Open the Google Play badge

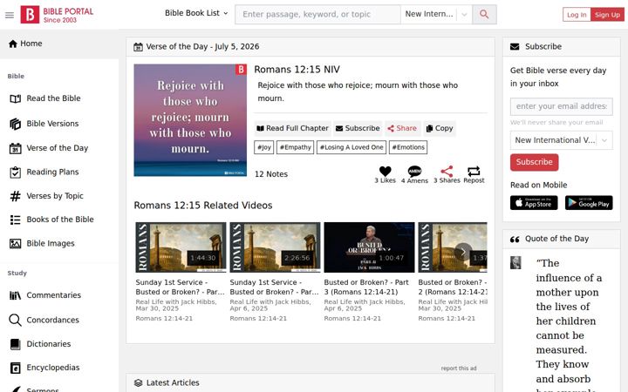coord(589,203)
